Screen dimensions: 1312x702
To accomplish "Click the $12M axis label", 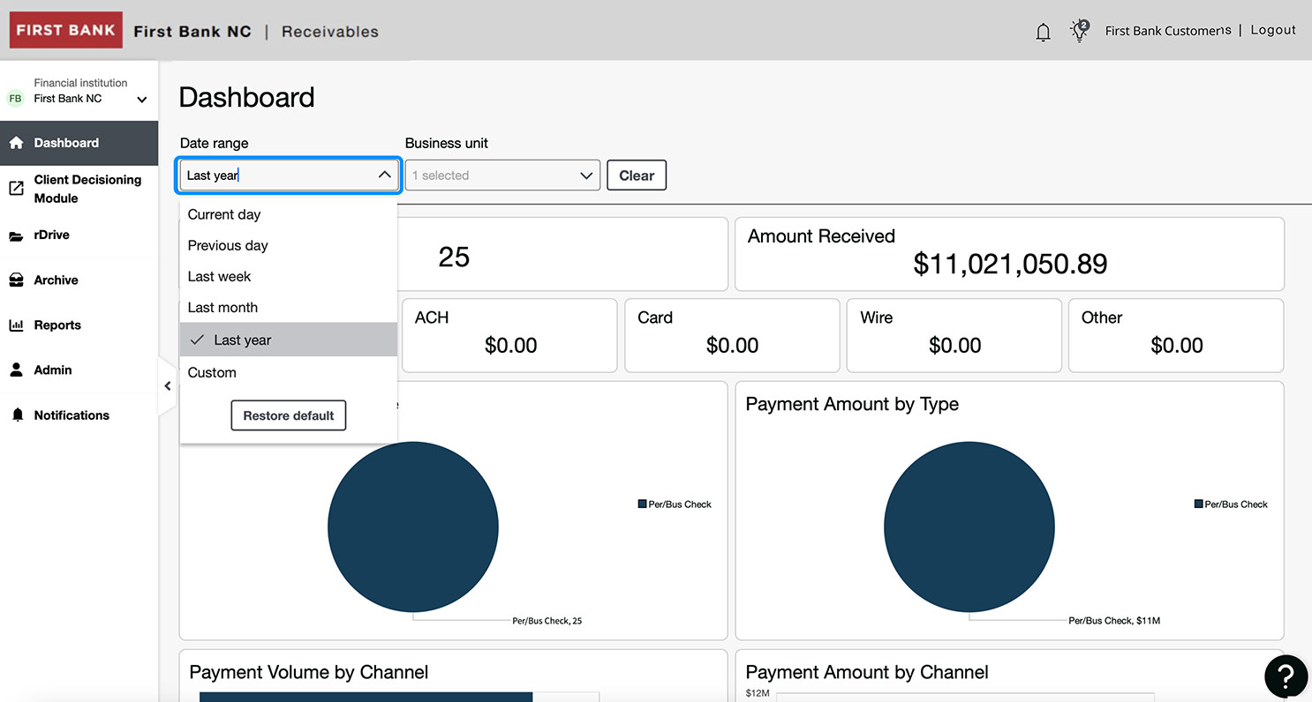I will 758,694.
